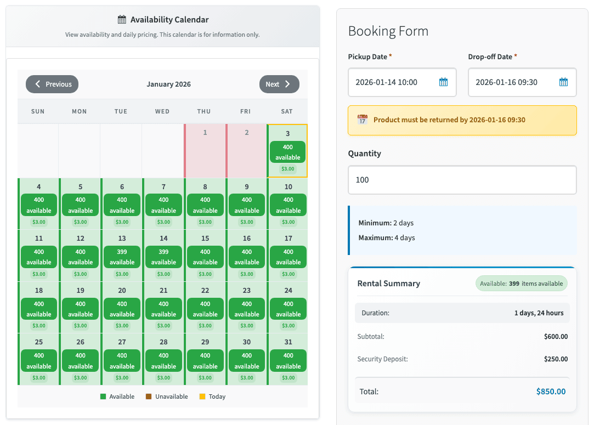The height and width of the screenshot is (425, 594).
Task: Click the $3.00 price tag on January 31
Action: 288,378
